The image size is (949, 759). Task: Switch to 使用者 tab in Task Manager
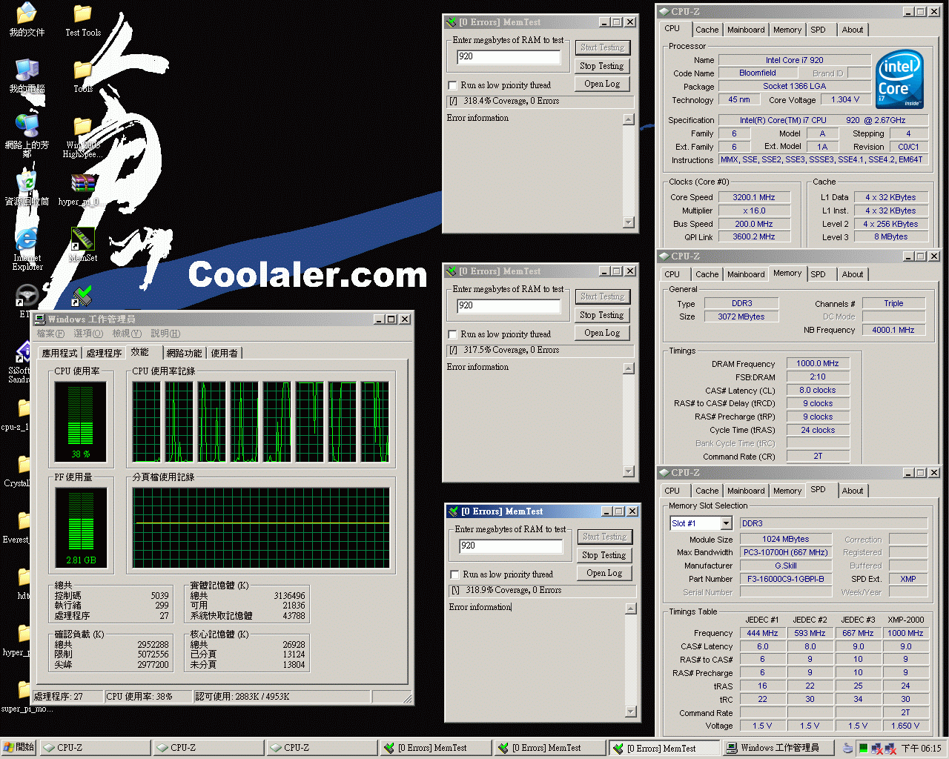(x=225, y=354)
